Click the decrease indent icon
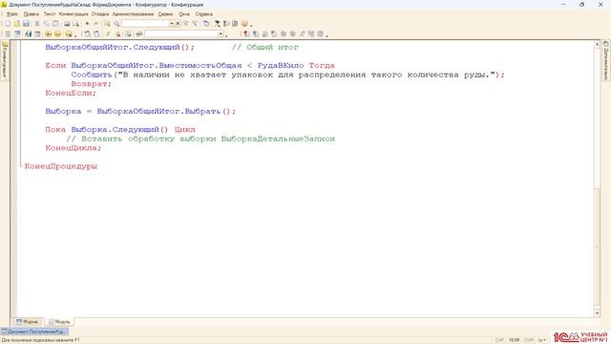Screen dimensions: 611x344 pos(96,34)
